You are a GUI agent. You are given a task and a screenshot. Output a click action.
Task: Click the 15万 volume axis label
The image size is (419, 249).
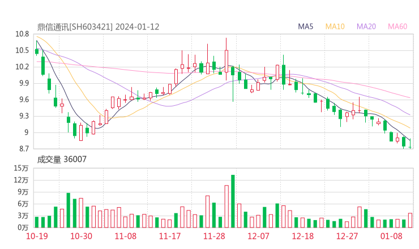click(21, 168)
